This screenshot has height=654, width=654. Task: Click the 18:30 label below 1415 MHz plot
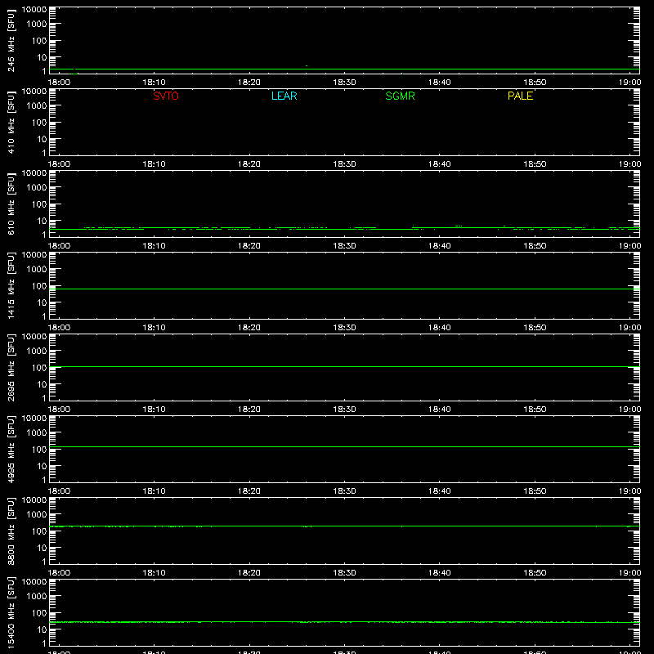(344, 328)
